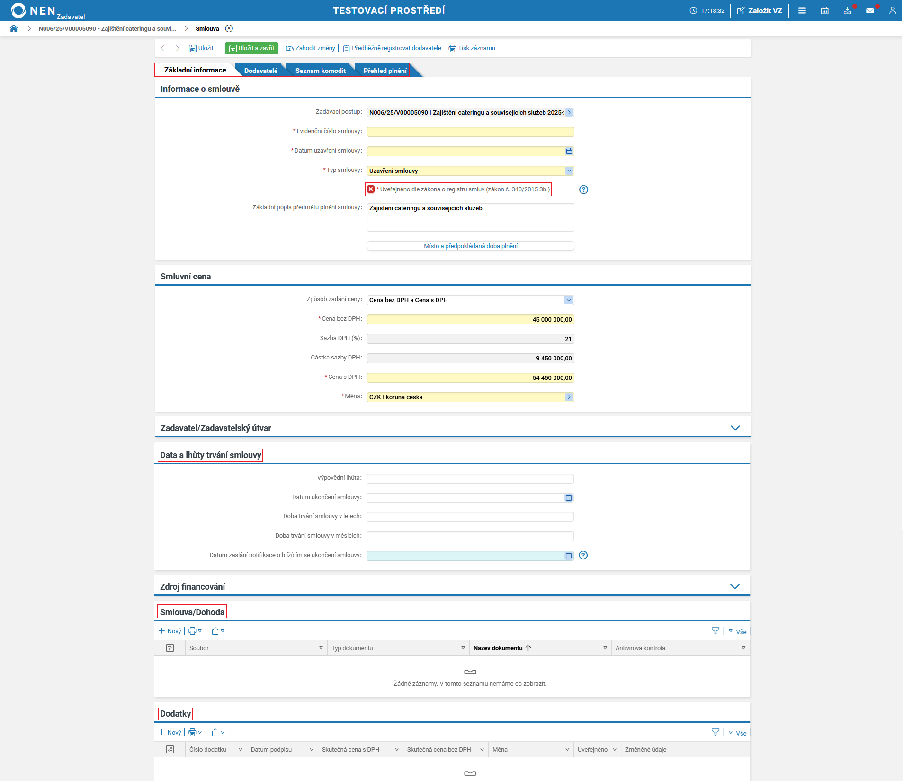Viewport: 903px width, 781px height.
Task: Click filter icon in Smlouva/Dohoda table
Action: [x=715, y=631]
